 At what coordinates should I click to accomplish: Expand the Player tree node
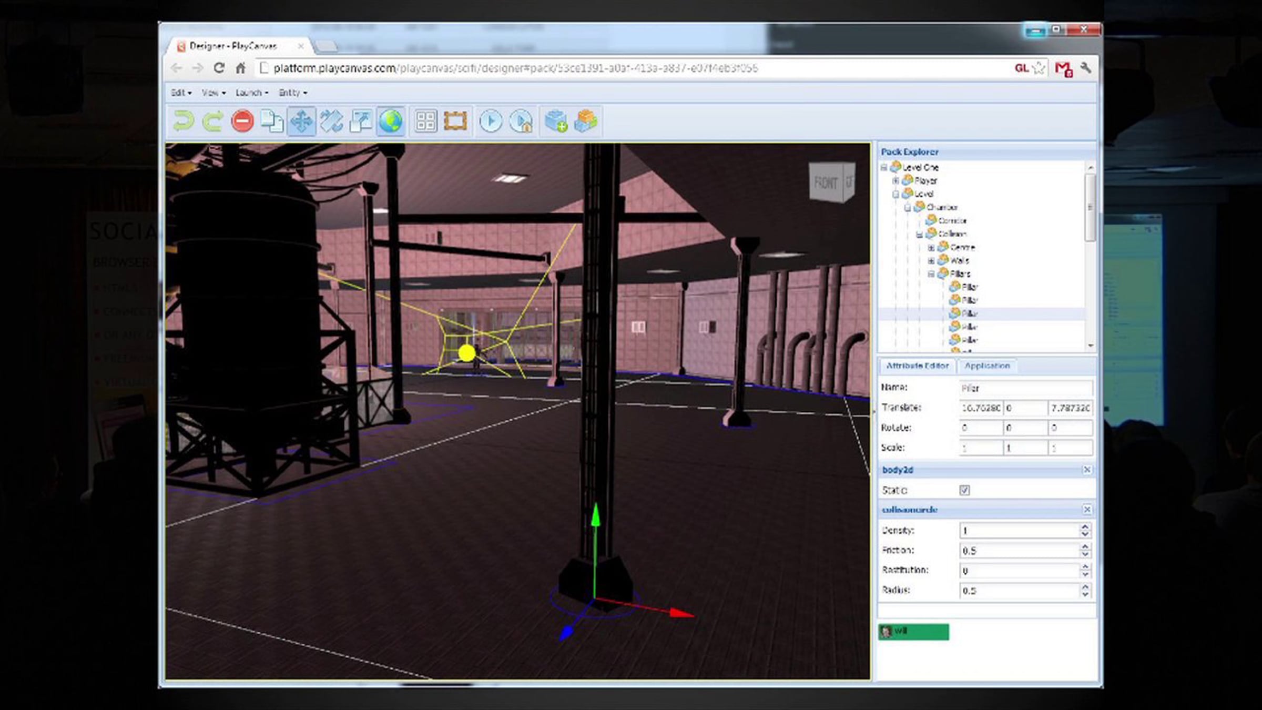895,181
